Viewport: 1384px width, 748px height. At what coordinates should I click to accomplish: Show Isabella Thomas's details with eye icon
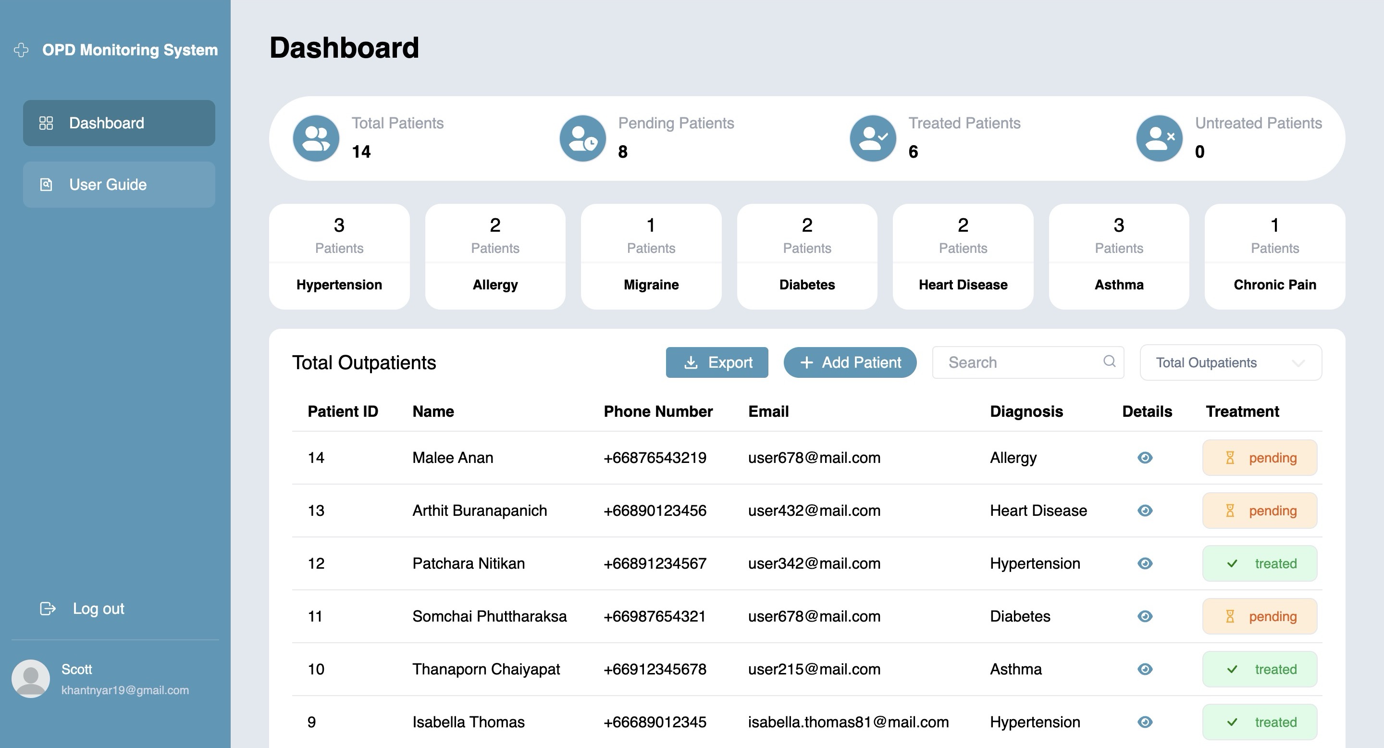click(x=1145, y=722)
